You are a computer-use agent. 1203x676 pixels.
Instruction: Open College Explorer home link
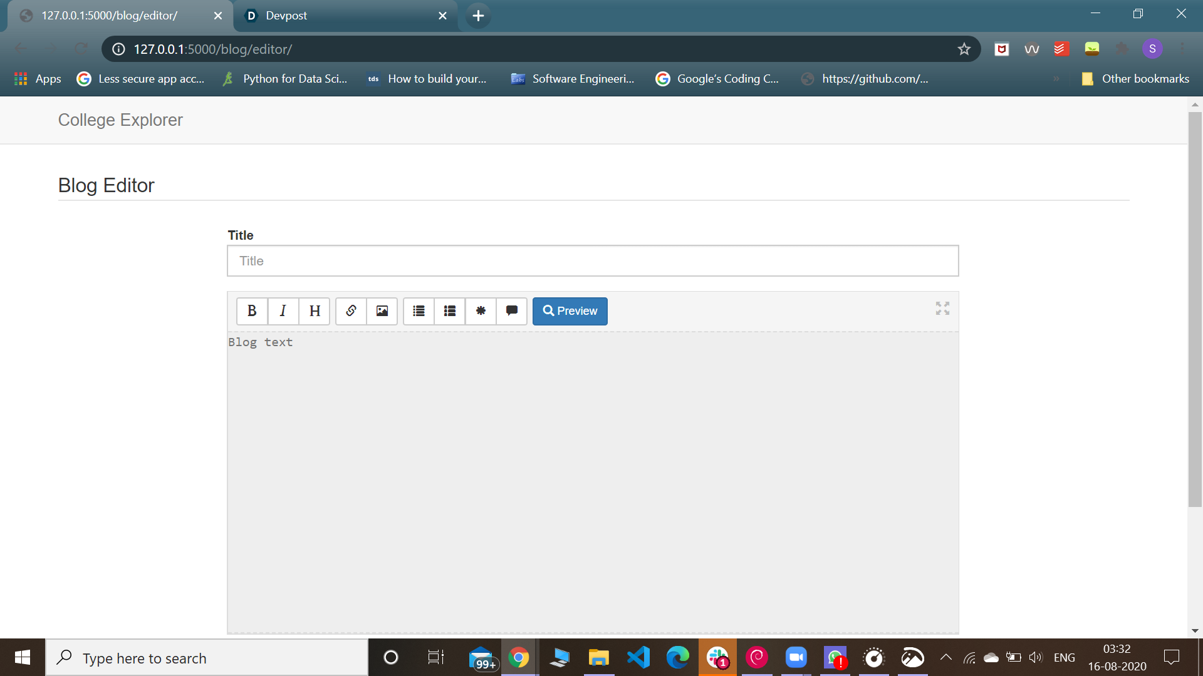pyautogui.click(x=120, y=120)
